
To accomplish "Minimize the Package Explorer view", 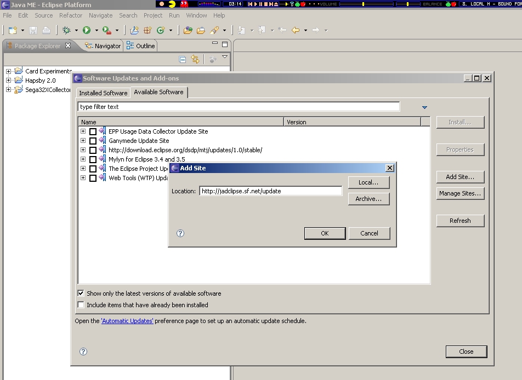I will tap(215, 43).
